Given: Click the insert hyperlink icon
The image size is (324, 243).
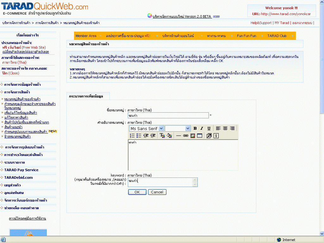Looking at the screenshot, I should click(185, 136).
